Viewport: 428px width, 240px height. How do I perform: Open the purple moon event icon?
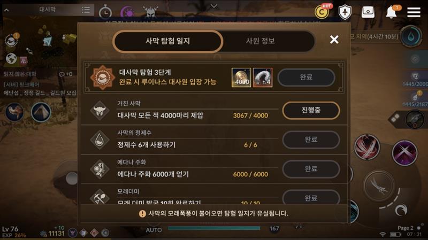[x=127, y=12]
